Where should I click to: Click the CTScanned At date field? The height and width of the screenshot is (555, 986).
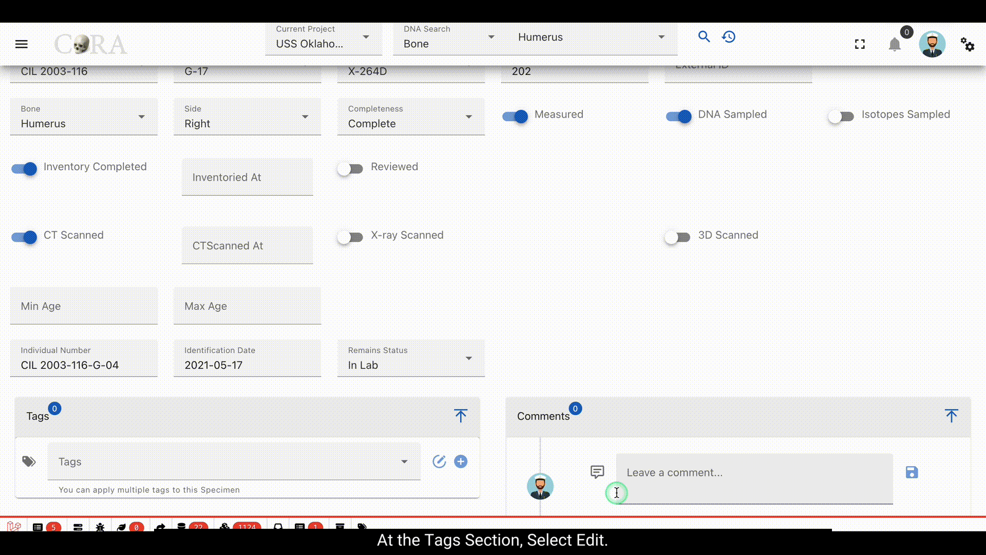tap(248, 245)
